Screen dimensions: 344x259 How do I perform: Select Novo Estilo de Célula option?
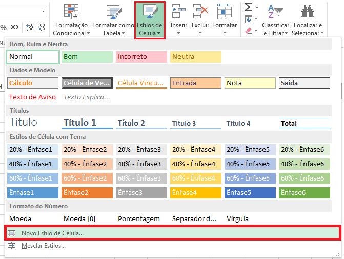point(52,233)
